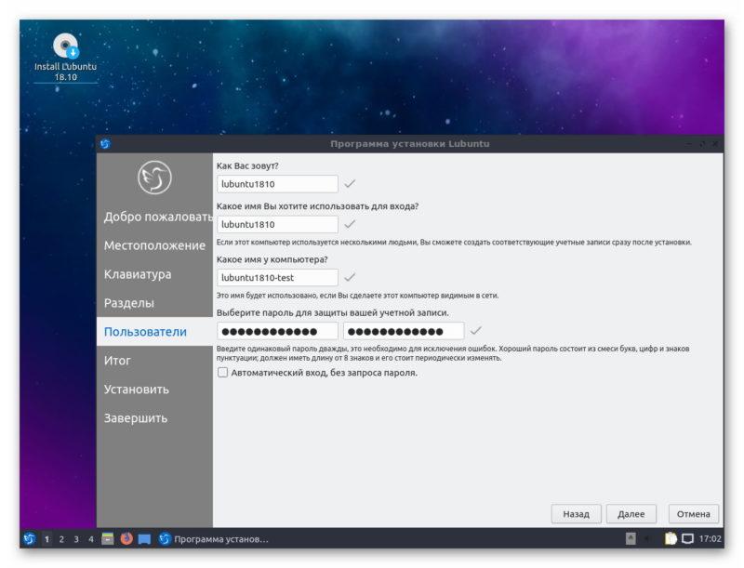Image resolution: width=744 pixels, height=568 pixels.
Task: Click the full name input field
Action: (277, 184)
